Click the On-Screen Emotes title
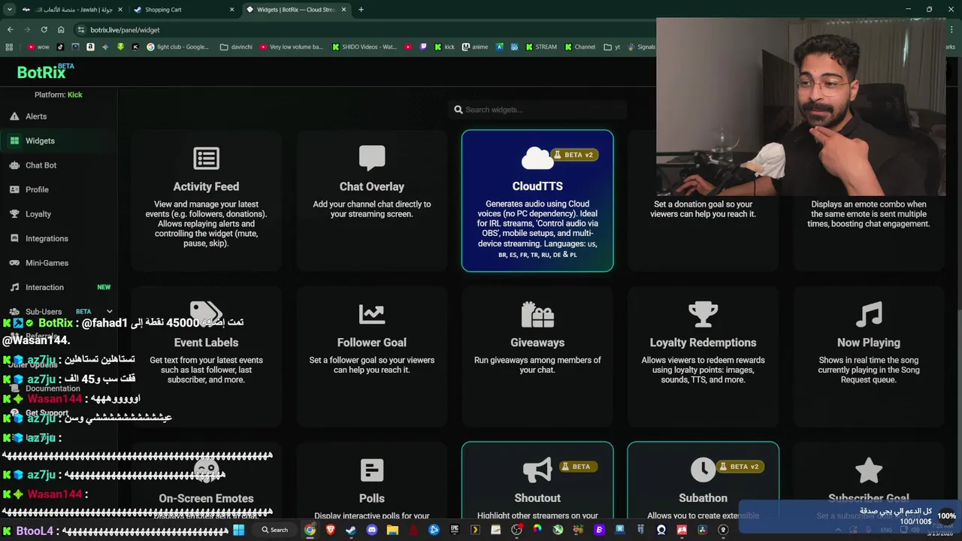Screen dimensions: 962x541 206,498
